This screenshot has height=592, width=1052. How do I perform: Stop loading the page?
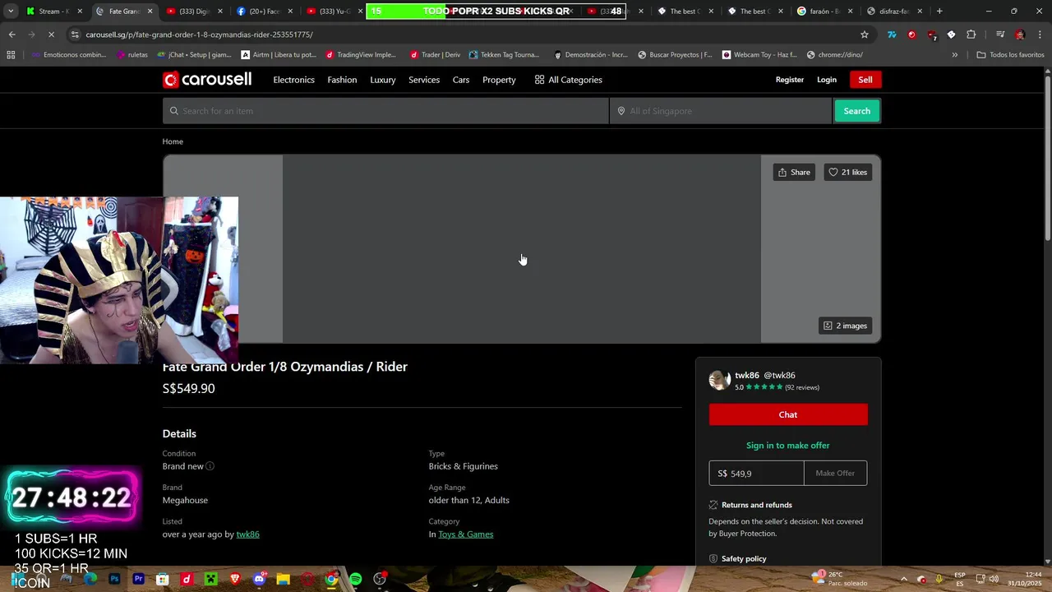pos(51,35)
